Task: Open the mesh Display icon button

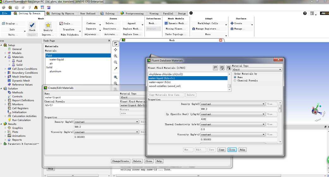Action: [x=3, y=23]
